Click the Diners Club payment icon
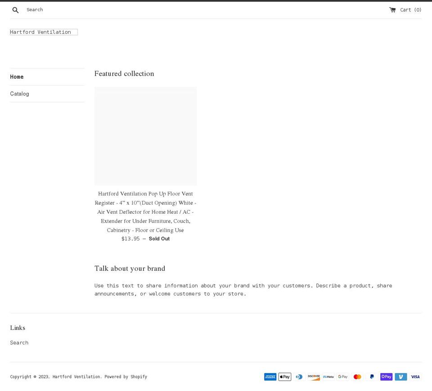The height and width of the screenshot is (391, 432). pos(299,377)
